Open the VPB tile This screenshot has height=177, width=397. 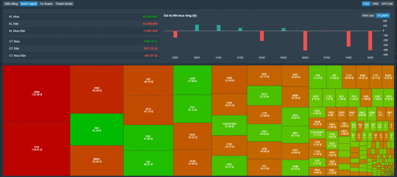pos(264,150)
